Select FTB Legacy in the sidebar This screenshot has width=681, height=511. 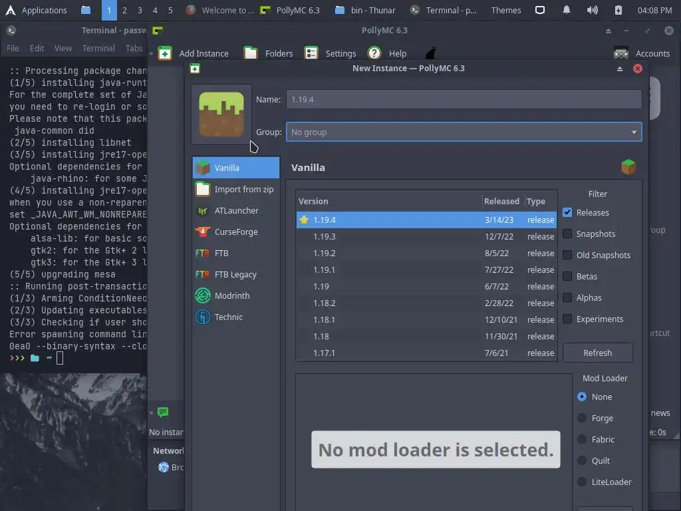[236, 274]
